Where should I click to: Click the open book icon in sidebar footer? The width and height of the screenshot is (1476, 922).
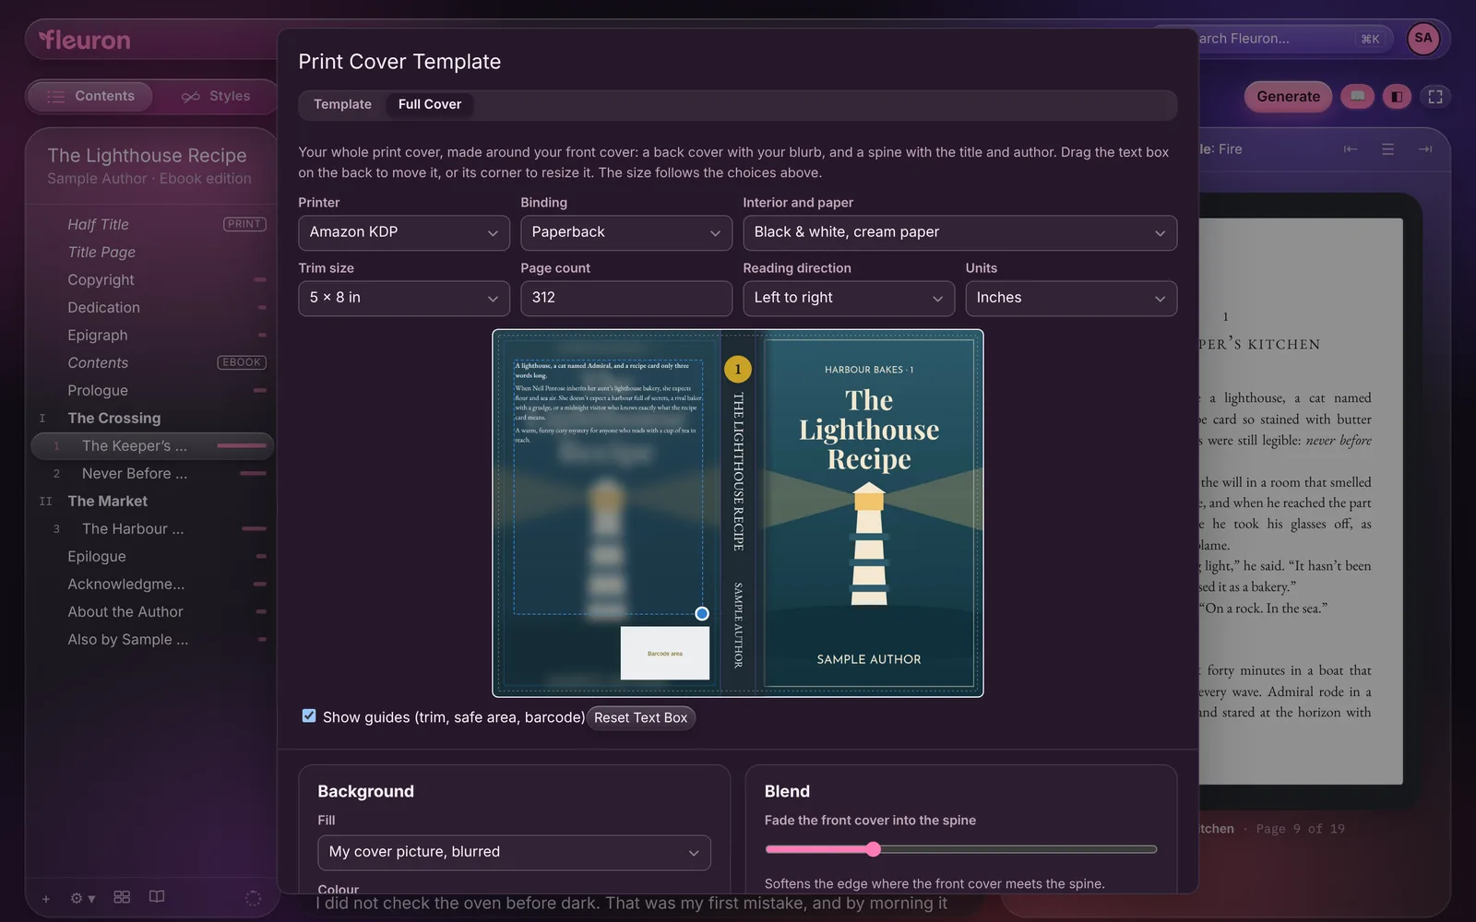coord(157,897)
